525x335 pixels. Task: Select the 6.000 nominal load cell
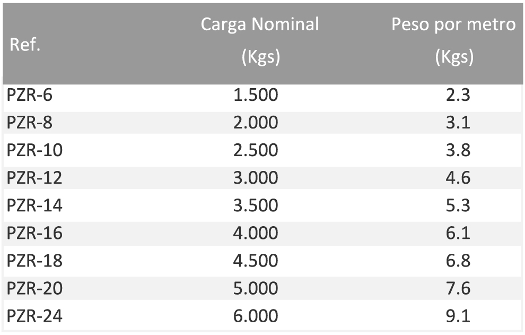point(256,316)
